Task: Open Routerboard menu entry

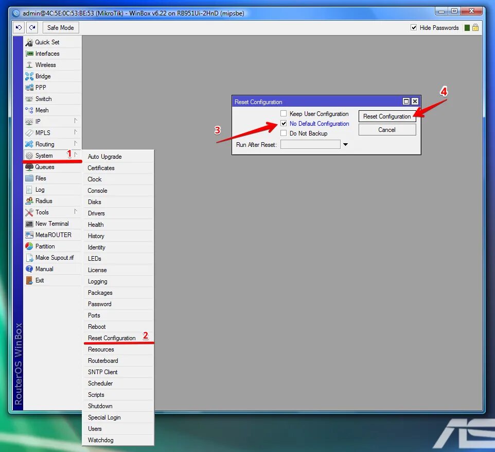Action: pyautogui.click(x=118, y=361)
